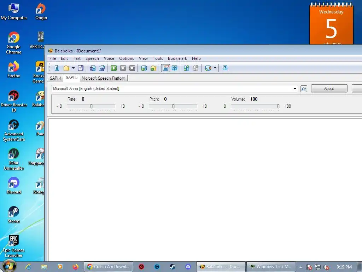Click the read clipboard aloud icon

tap(144, 68)
